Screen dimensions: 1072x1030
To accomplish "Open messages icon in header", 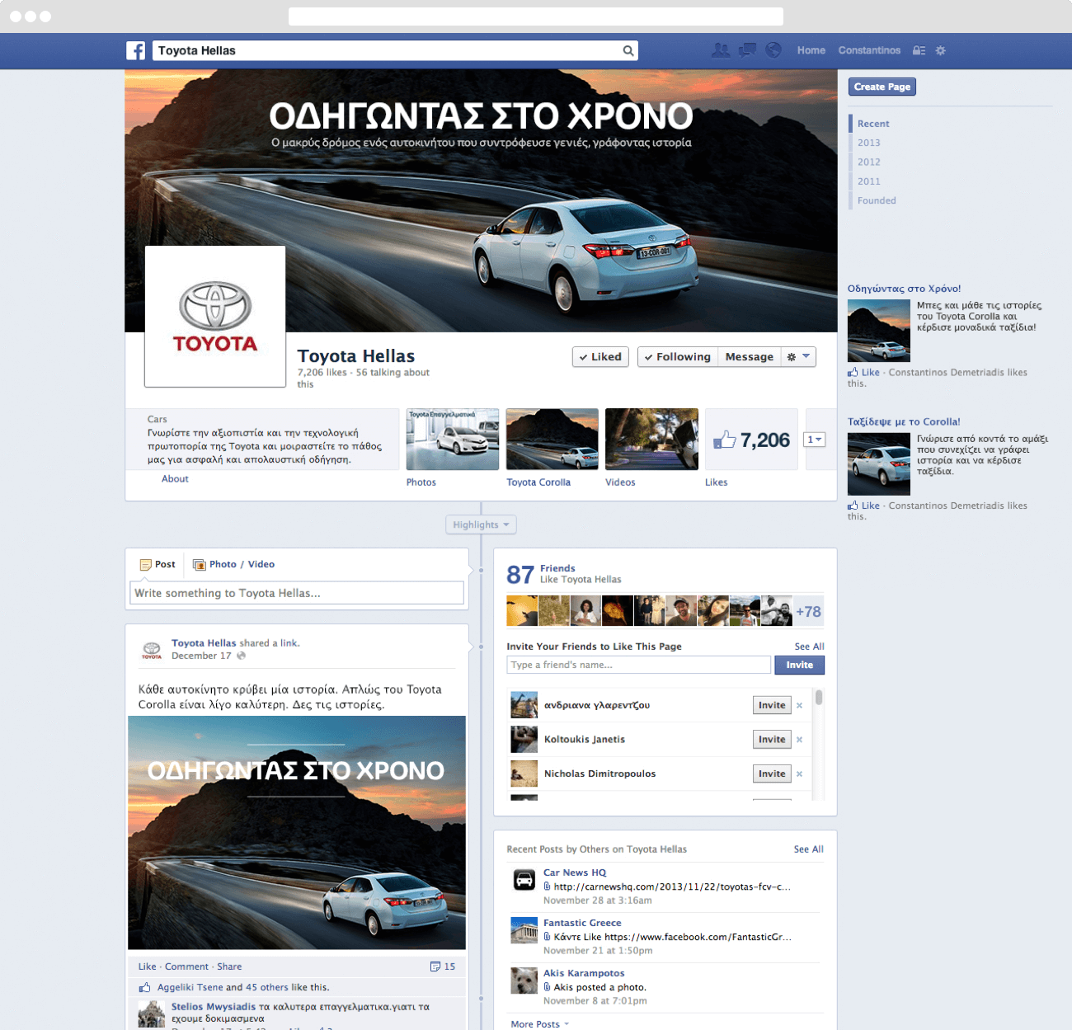I will coord(747,50).
